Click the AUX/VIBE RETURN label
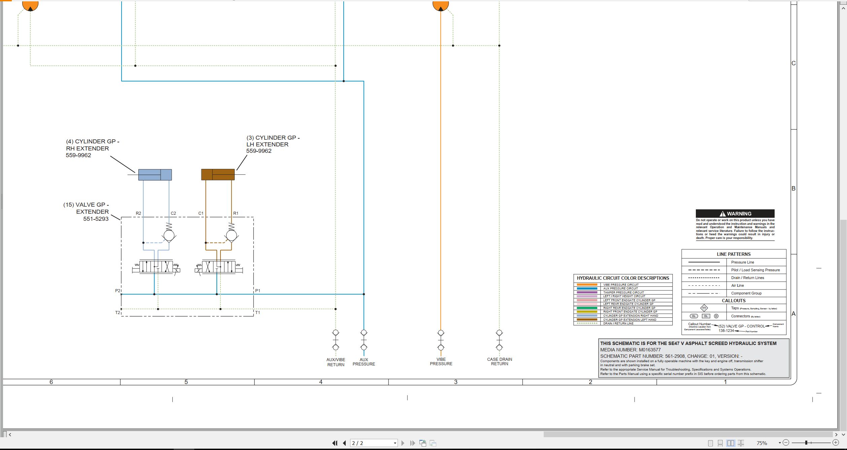This screenshot has width=847, height=450. tap(336, 362)
